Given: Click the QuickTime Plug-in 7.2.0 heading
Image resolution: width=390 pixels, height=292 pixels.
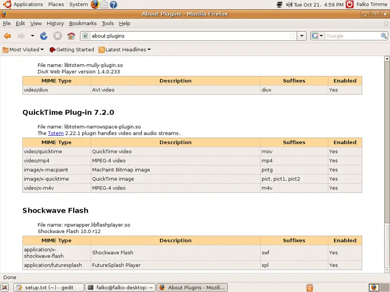Looking at the screenshot, I should [68, 112].
